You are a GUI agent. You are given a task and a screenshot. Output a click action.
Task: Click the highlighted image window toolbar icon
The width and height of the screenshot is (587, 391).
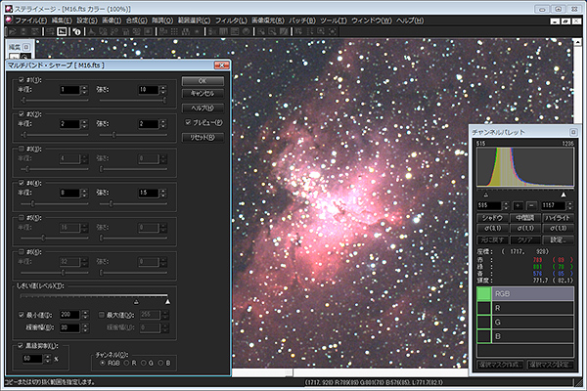[62, 32]
